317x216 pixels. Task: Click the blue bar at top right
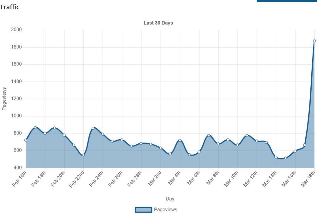(x=286, y=1)
